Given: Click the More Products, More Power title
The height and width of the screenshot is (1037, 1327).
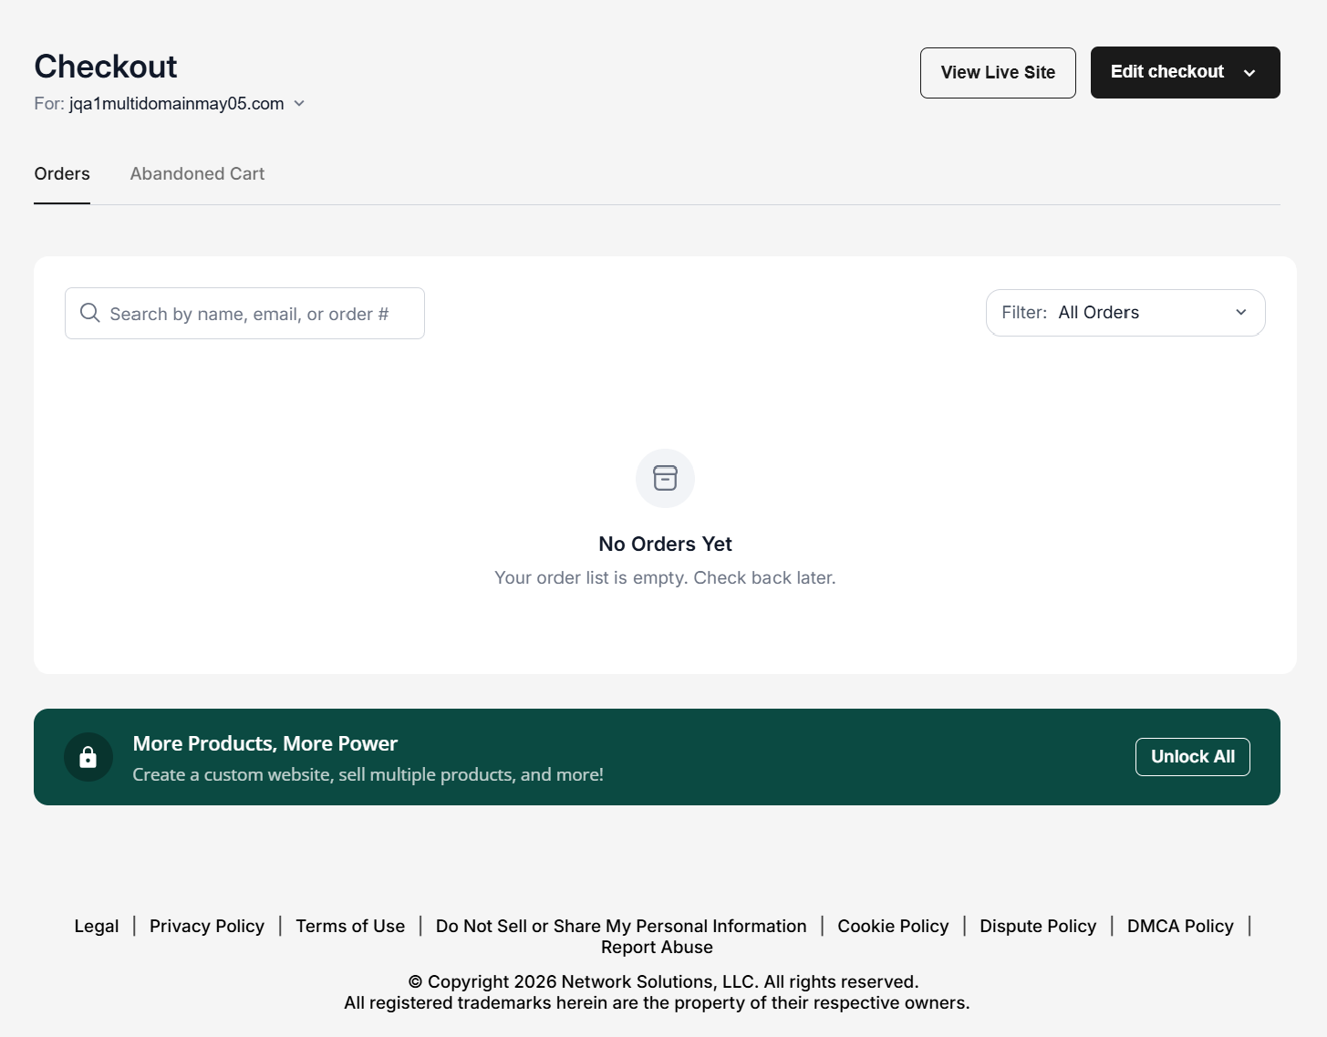Looking at the screenshot, I should (x=265, y=744).
